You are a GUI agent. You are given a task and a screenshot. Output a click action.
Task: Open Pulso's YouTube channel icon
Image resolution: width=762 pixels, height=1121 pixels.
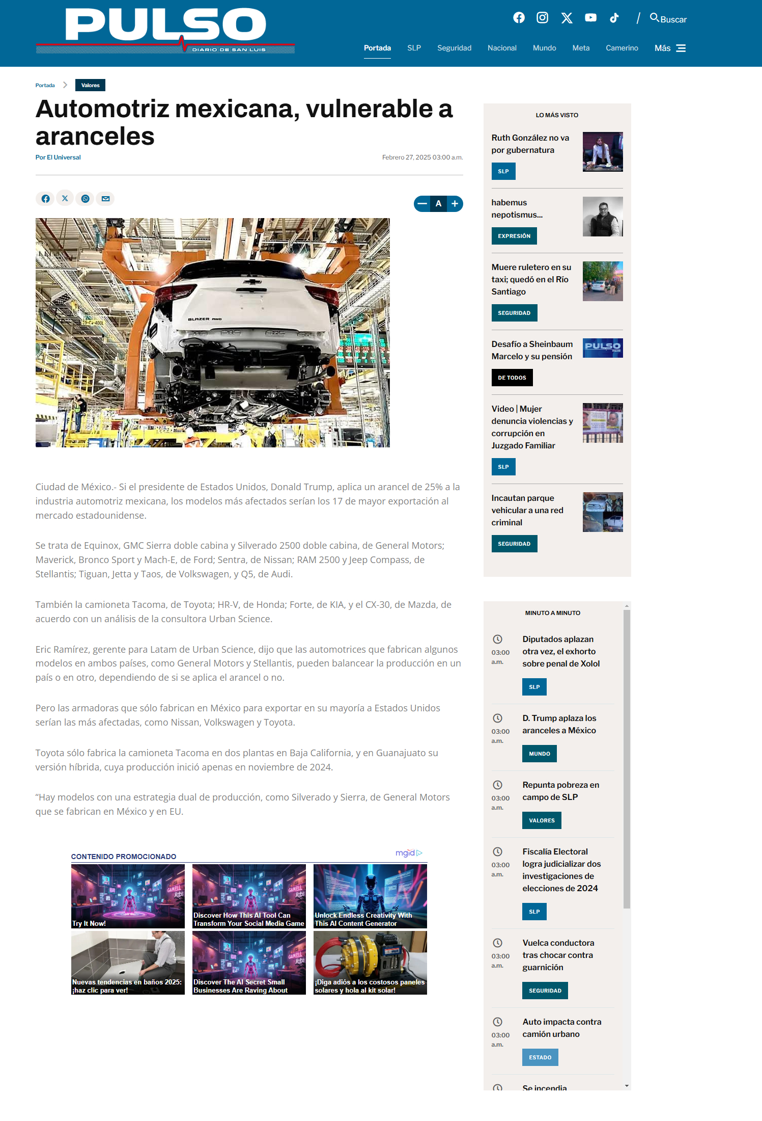pos(590,18)
